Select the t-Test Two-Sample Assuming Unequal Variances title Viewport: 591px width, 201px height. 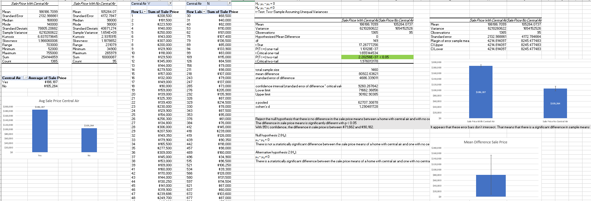coord(291,12)
